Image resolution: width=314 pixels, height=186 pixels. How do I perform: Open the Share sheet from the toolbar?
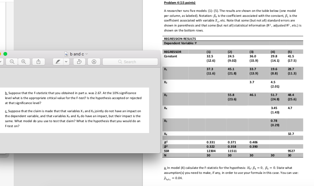click(38, 61)
